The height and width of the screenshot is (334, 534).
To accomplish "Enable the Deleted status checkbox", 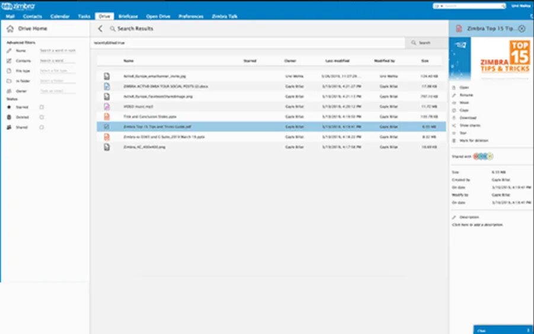I will pos(41,117).
